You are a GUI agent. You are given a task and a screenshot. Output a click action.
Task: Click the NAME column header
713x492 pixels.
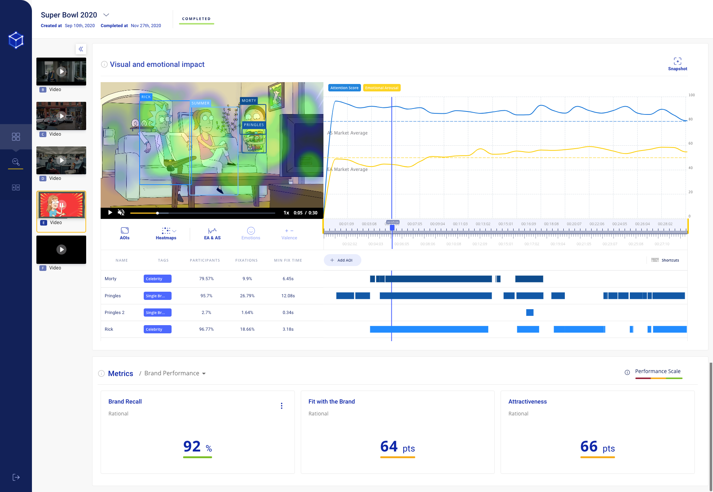(121, 260)
